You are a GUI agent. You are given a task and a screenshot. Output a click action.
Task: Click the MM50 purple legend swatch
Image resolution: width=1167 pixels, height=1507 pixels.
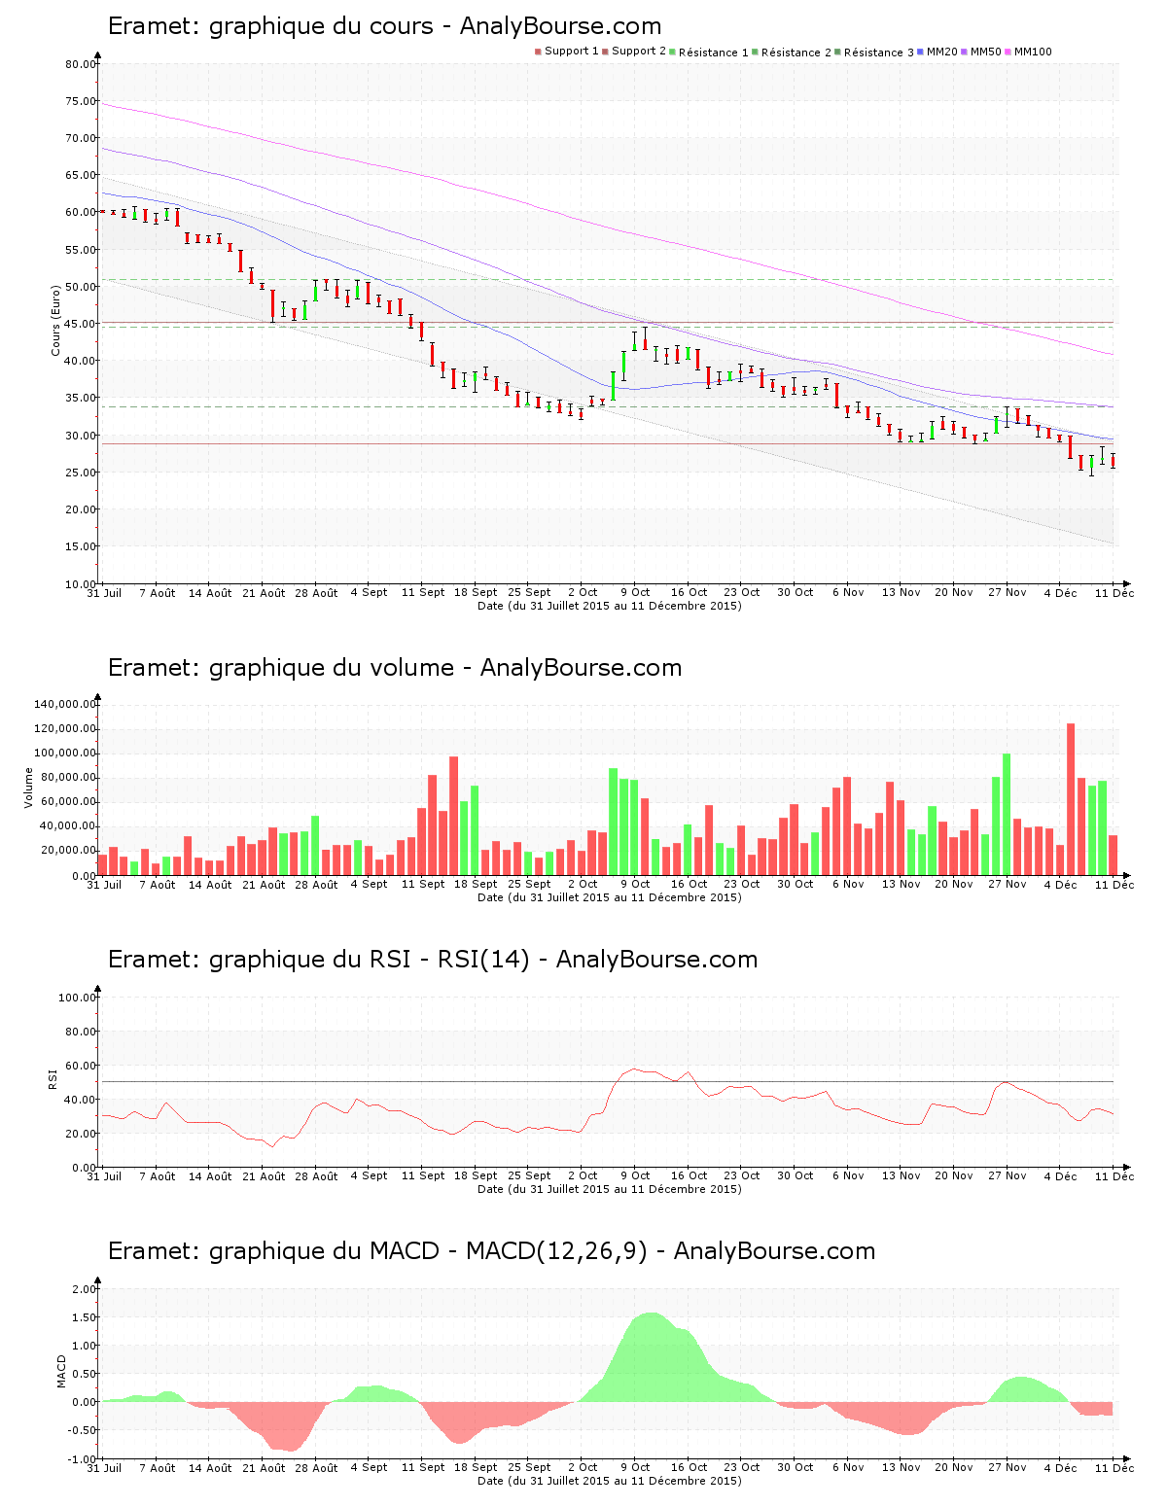coord(964,52)
